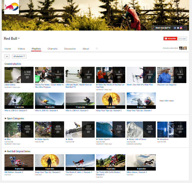The height and width of the screenshot is (183, 192).
Task: Open On Track with Curtis Keene title
Action: coord(108,173)
